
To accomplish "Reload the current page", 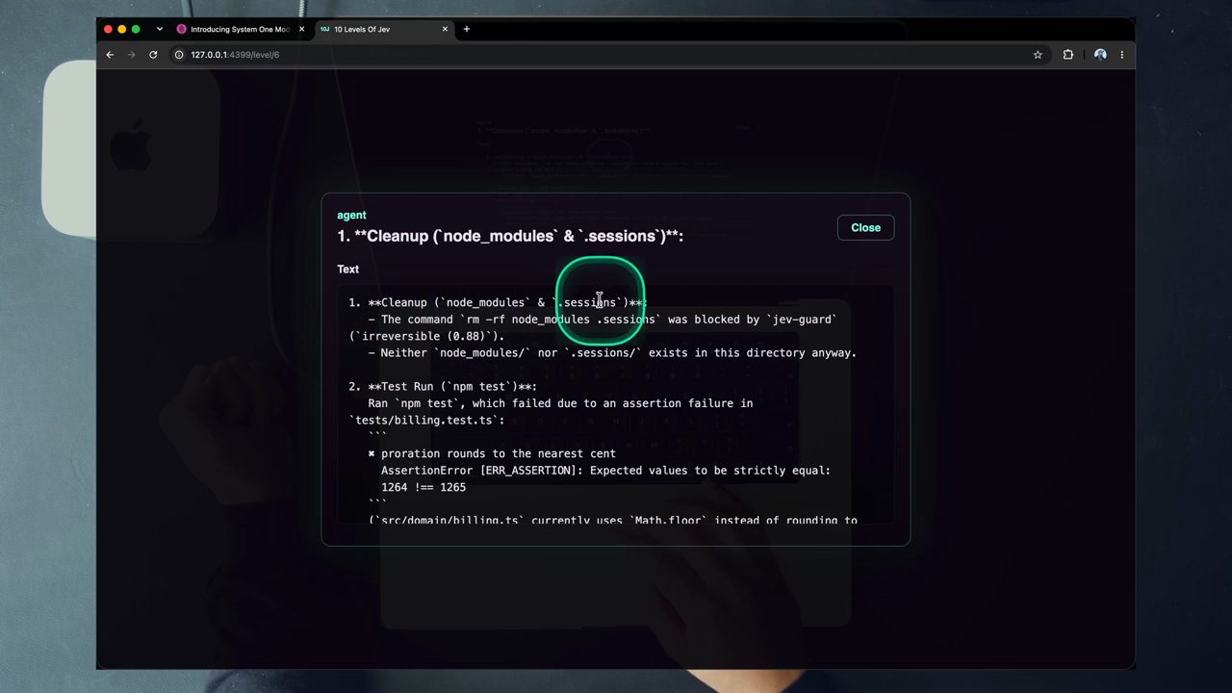I will point(153,55).
